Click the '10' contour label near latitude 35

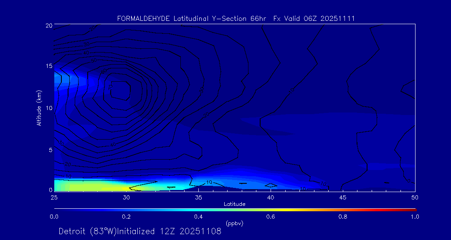pyautogui.click(x=210, y=182)
